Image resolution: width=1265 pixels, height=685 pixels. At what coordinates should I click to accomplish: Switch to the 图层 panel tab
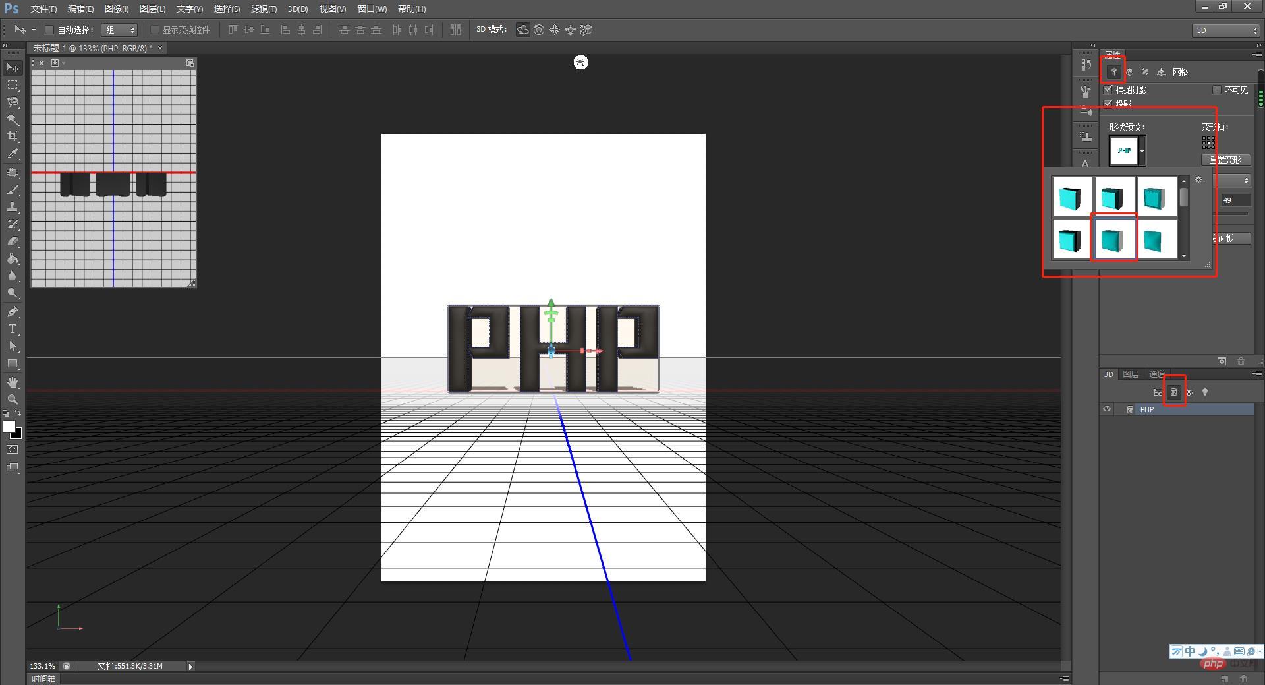coord(1131,374)
